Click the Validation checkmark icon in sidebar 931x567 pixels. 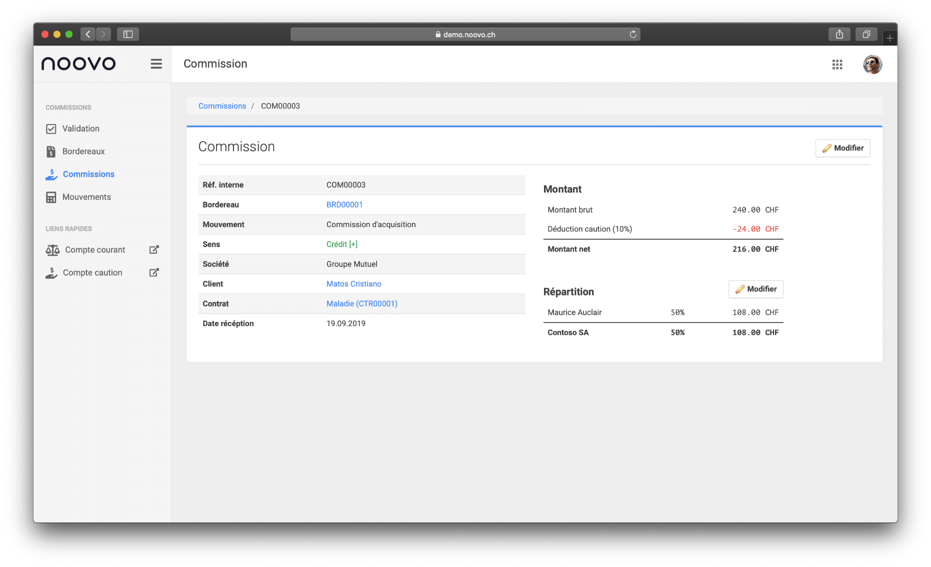pos(51,129)
